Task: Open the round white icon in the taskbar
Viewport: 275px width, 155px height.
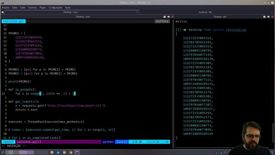Action: point(52,152)
